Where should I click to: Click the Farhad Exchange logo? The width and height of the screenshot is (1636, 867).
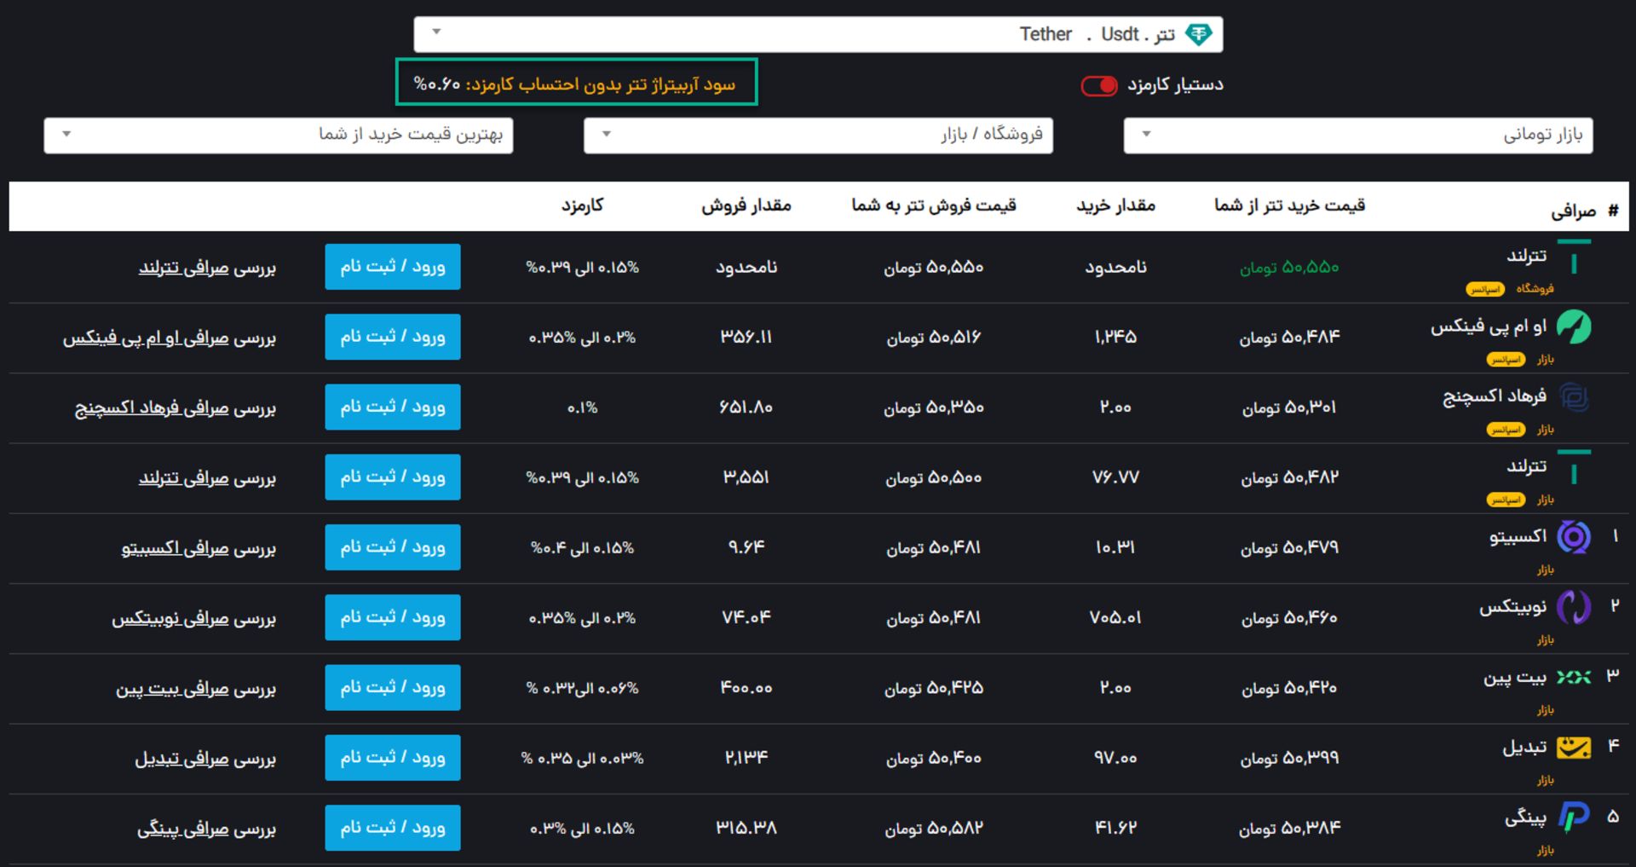(x=1574, y=397)
